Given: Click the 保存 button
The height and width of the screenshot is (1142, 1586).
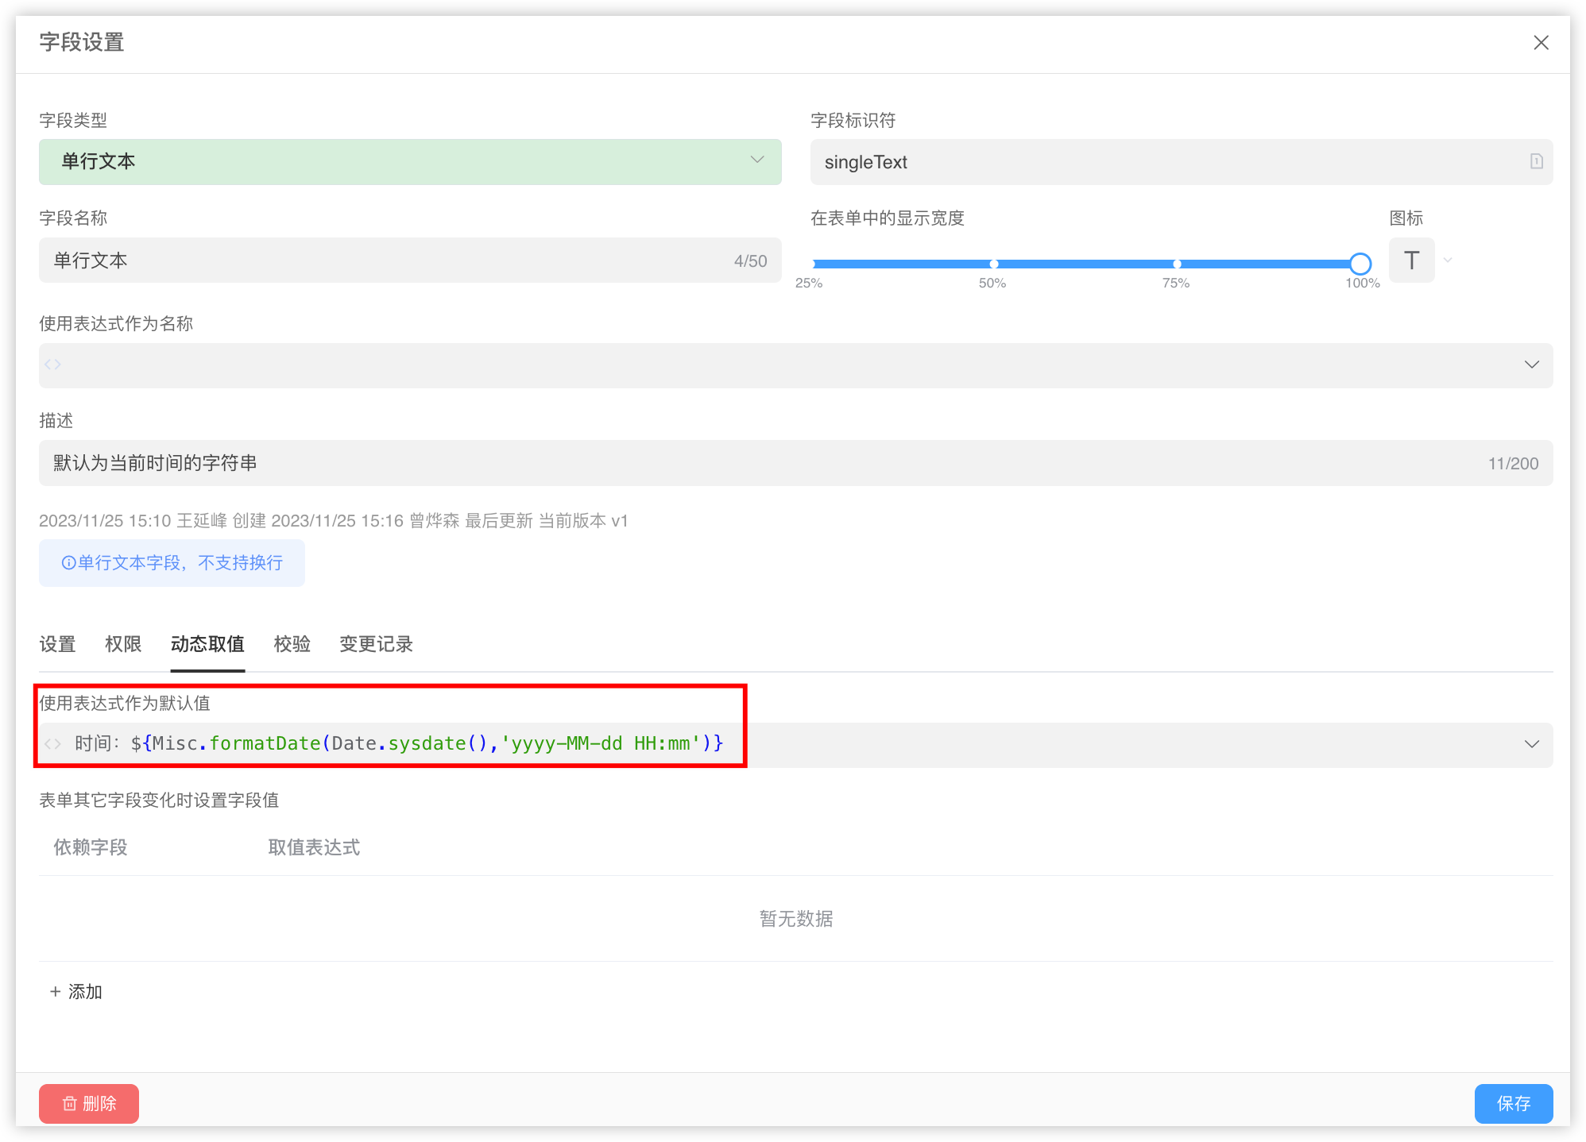Looking at the screenshot, I should point(1513,1104).
